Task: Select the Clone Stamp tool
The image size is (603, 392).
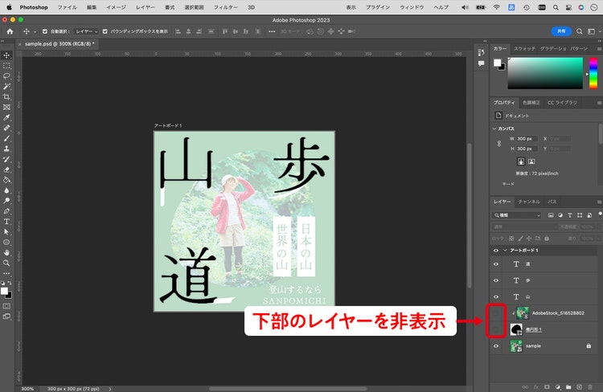Action: pos(6,149)
